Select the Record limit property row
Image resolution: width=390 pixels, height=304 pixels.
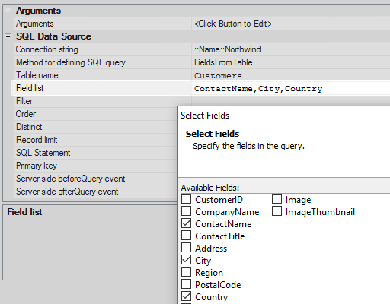click(95, 140)
